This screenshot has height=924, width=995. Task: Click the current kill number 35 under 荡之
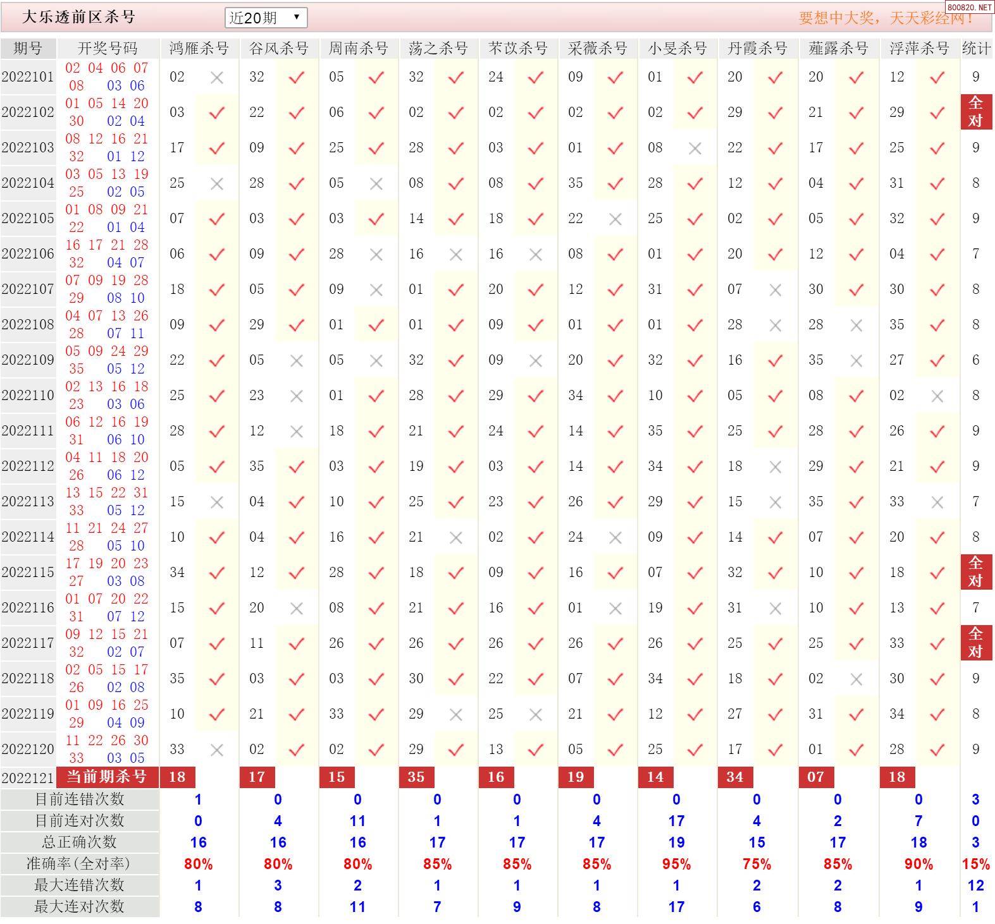[x=417, y=777]
